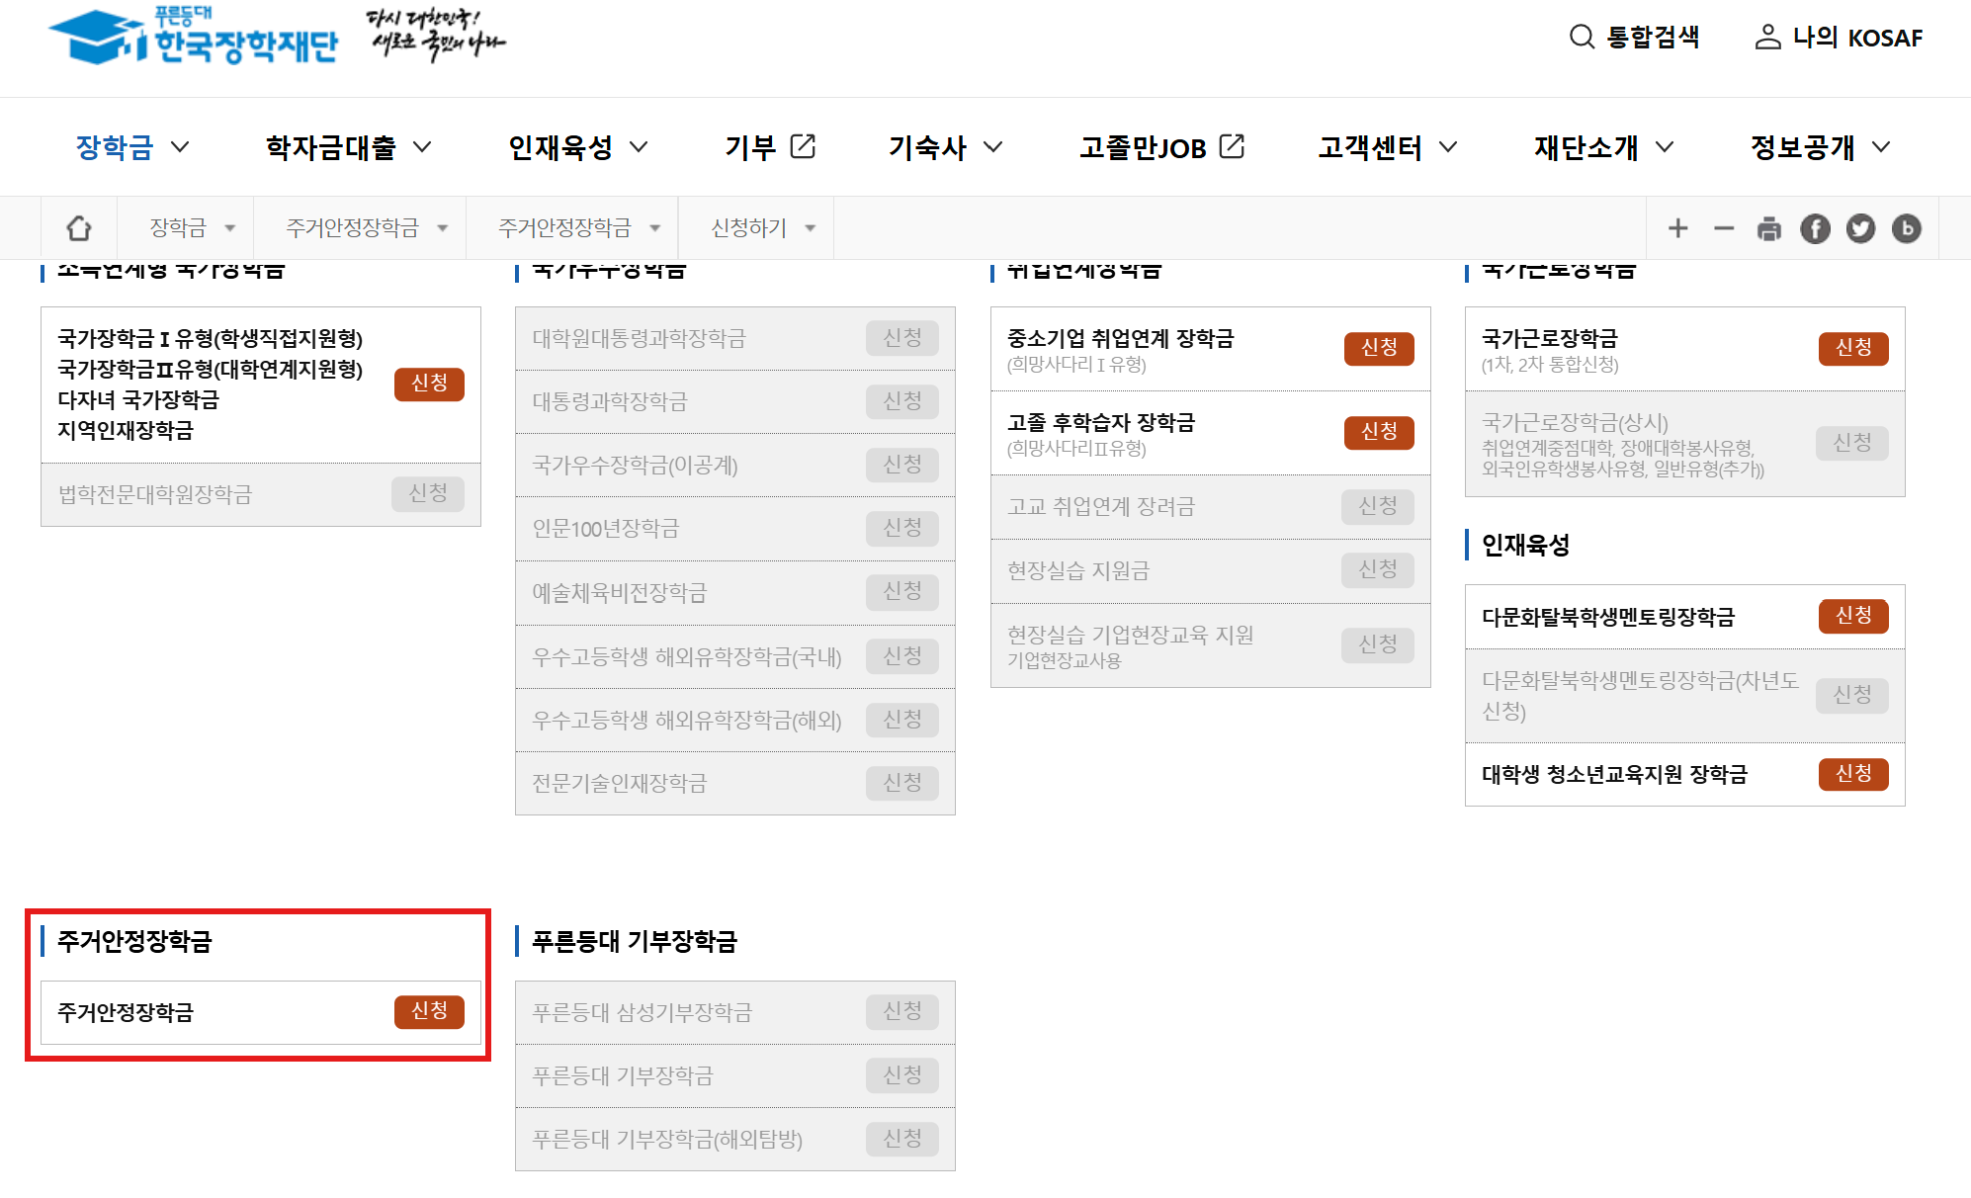Share the page via the Facebook icon
Screen dimensions: 1971x1198
(1815, 228)
